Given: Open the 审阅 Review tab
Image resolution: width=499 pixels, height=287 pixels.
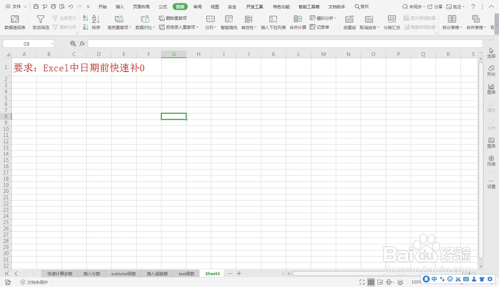Looking at the screenshot, I should 198,7.
